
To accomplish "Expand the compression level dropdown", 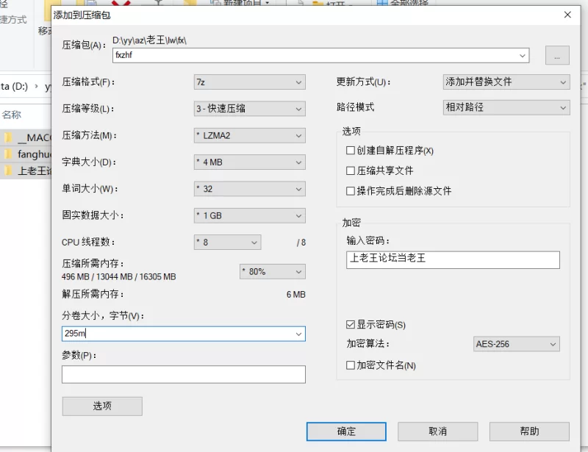I will tap(250, 109).
